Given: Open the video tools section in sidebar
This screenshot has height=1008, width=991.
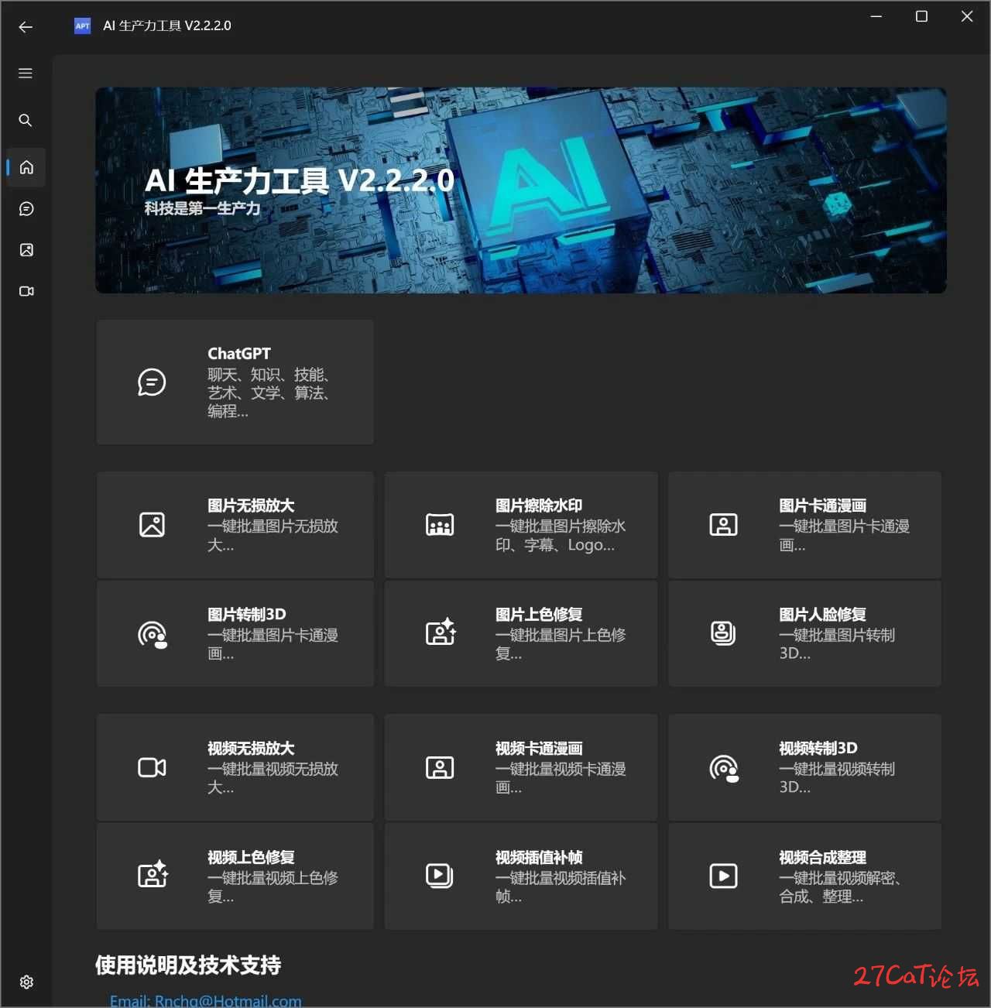Looking at the screenshot, I should [26, 291].
